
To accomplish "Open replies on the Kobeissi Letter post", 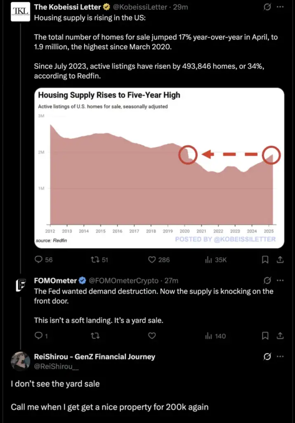I will pos(44,259).
